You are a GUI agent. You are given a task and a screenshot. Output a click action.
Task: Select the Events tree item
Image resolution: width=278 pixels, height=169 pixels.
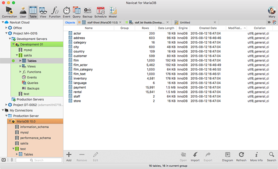point(32,77)
